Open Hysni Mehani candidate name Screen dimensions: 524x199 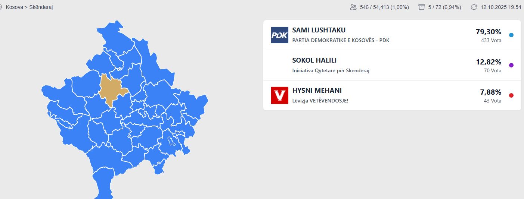tap(317, 91)
